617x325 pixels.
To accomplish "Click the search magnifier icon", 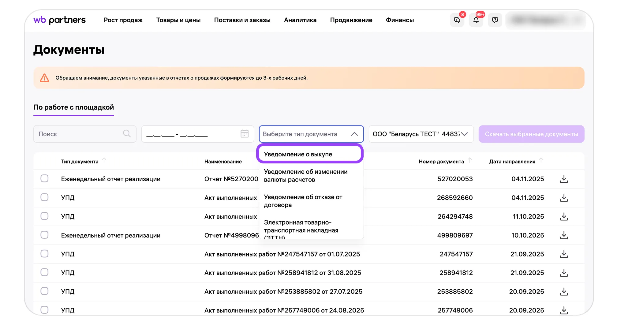I will click(x=127, y=134).
